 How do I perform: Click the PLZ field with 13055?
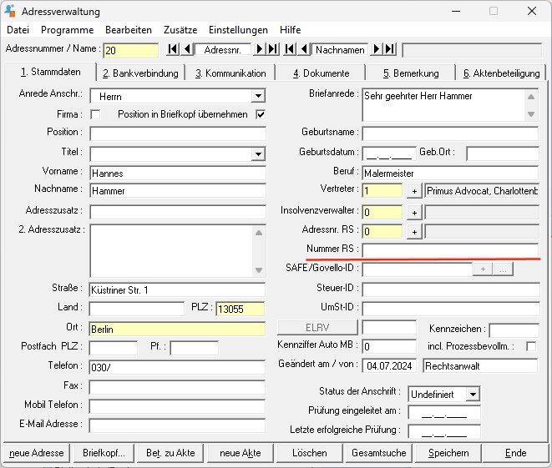[241, 309]
